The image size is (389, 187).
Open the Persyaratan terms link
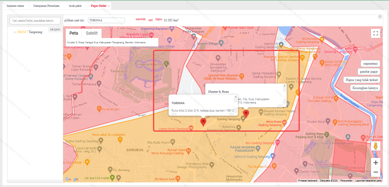click(347, 181)
